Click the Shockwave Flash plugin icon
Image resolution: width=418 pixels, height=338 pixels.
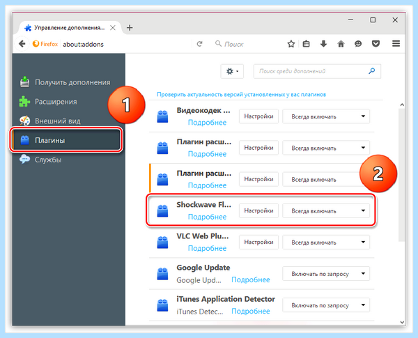click(x=162, y=210)
